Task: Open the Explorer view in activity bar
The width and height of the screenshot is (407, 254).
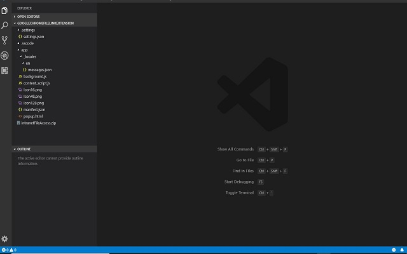Action: pos(4,10)
